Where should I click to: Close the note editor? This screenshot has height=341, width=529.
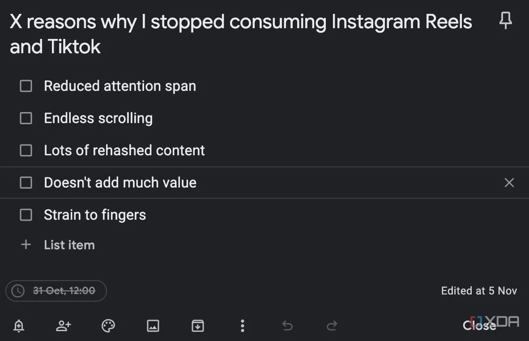[x=479, y=325]
